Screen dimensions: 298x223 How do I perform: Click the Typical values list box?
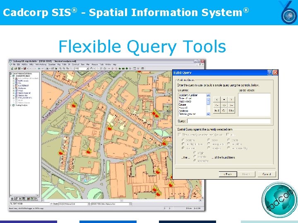pyautogui.click(x=254, y=104)
